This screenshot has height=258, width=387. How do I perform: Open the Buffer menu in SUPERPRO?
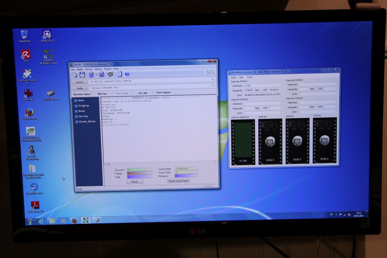click(80, 69)
